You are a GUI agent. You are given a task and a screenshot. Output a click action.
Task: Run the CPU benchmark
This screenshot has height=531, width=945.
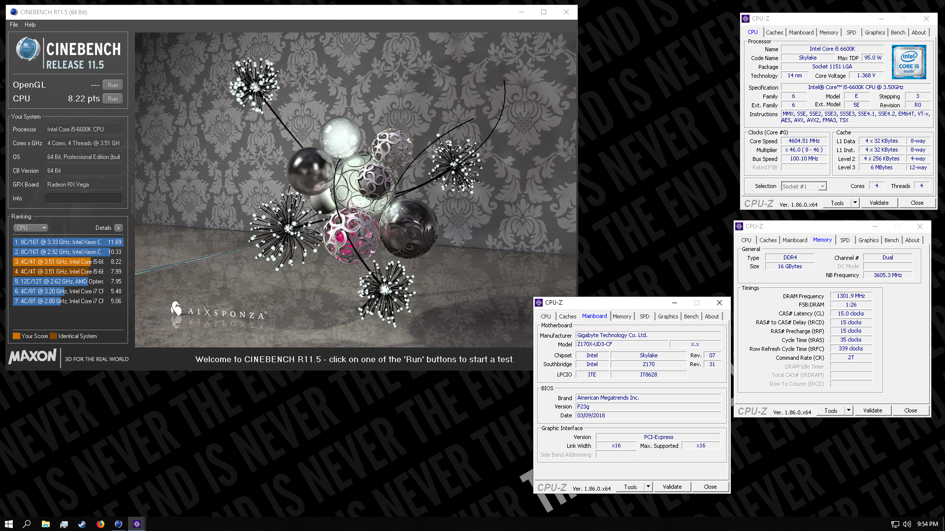(x=113, y=99)
